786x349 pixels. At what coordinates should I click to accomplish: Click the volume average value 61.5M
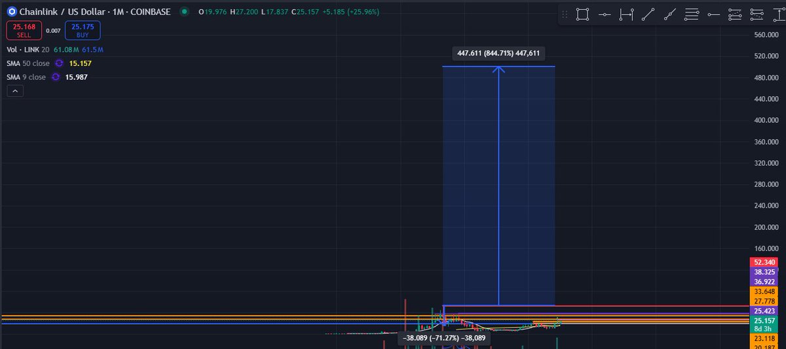[93, 50]
